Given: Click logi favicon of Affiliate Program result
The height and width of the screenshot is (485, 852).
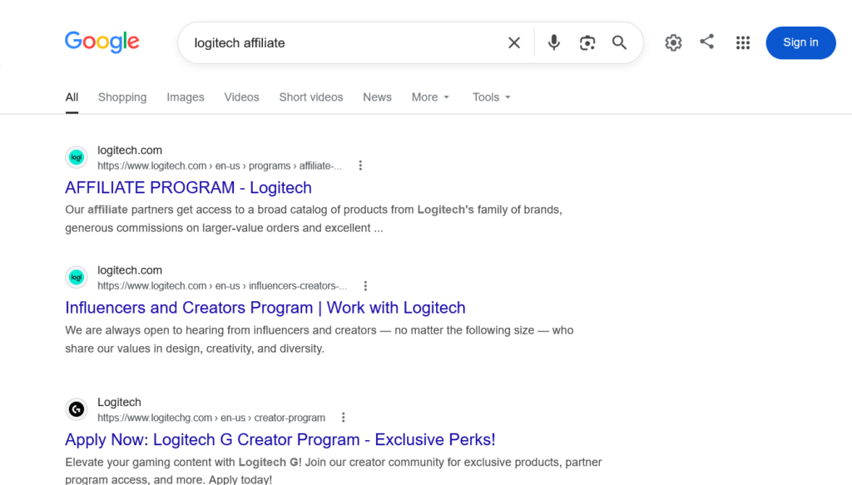Looking at the screenshot, I should coord(77,157).
